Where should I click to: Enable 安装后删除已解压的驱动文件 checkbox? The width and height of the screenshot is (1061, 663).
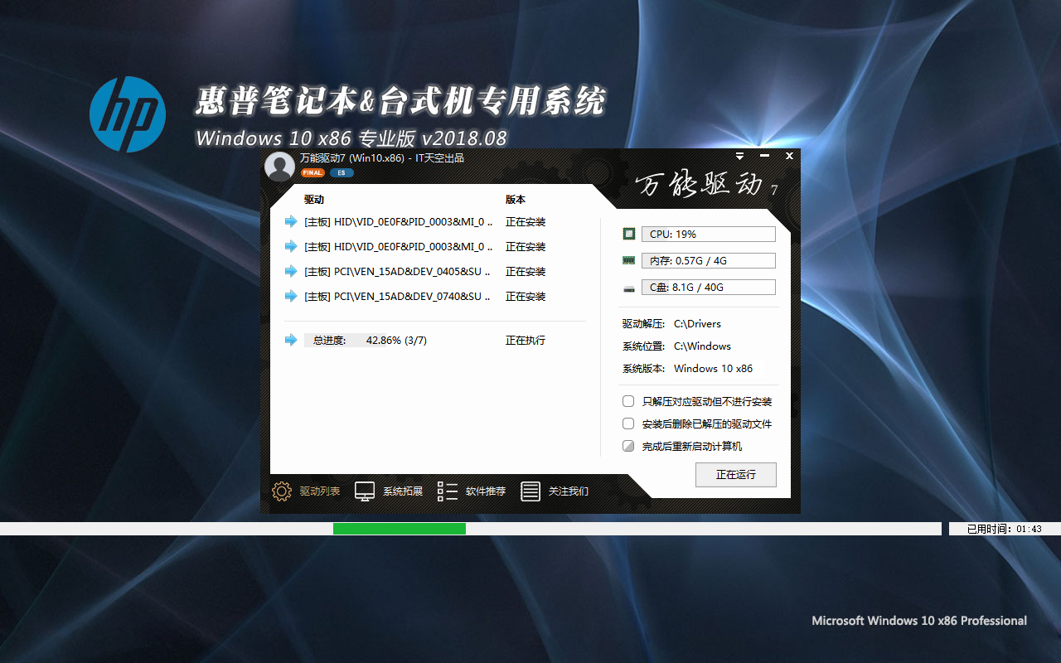pyautogui.click(x=628, y=423)
